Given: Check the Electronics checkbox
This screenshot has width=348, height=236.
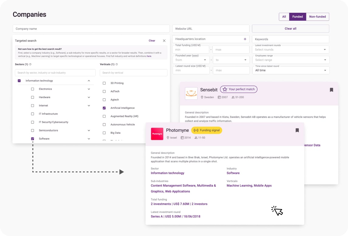Looking at the screenshot, I should [x=33, y=89].
